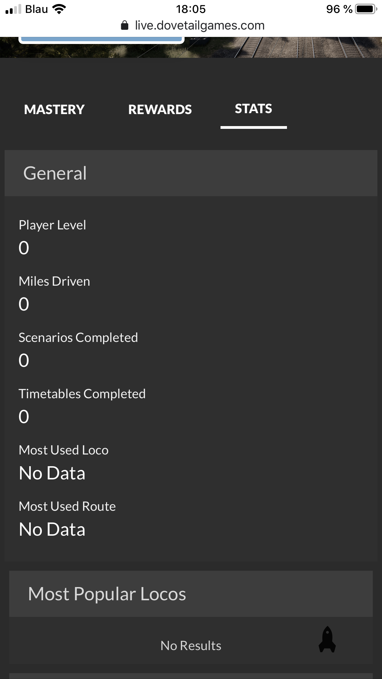382x679 pixels.
Task: Click the blue progress bar at top
Action: click(x=101, y=39)
